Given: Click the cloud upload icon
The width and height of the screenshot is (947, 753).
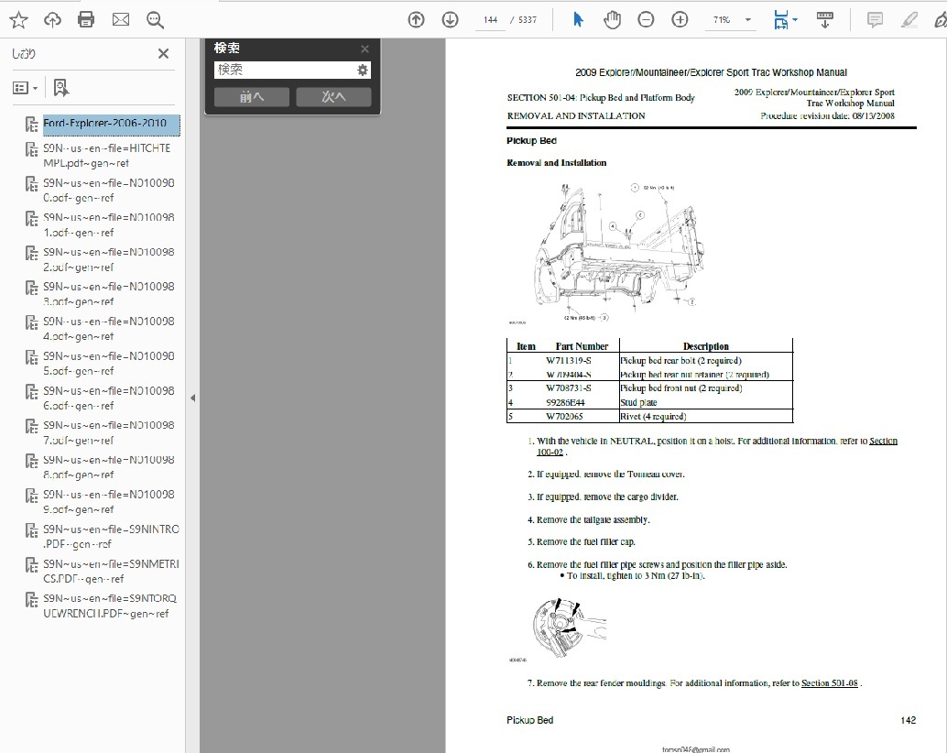Looking at the screenshot, I should coord(52,20).
